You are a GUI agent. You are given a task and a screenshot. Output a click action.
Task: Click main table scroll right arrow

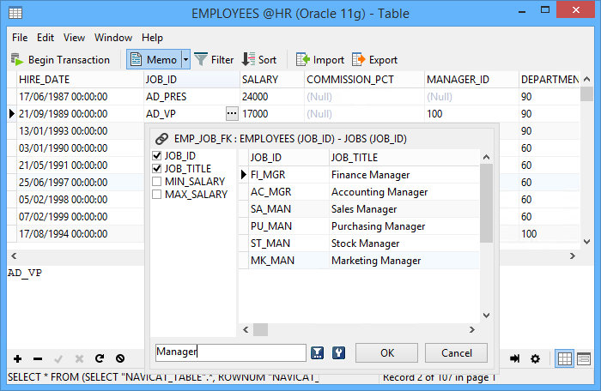pyautogui.click(x=573, y=256)
